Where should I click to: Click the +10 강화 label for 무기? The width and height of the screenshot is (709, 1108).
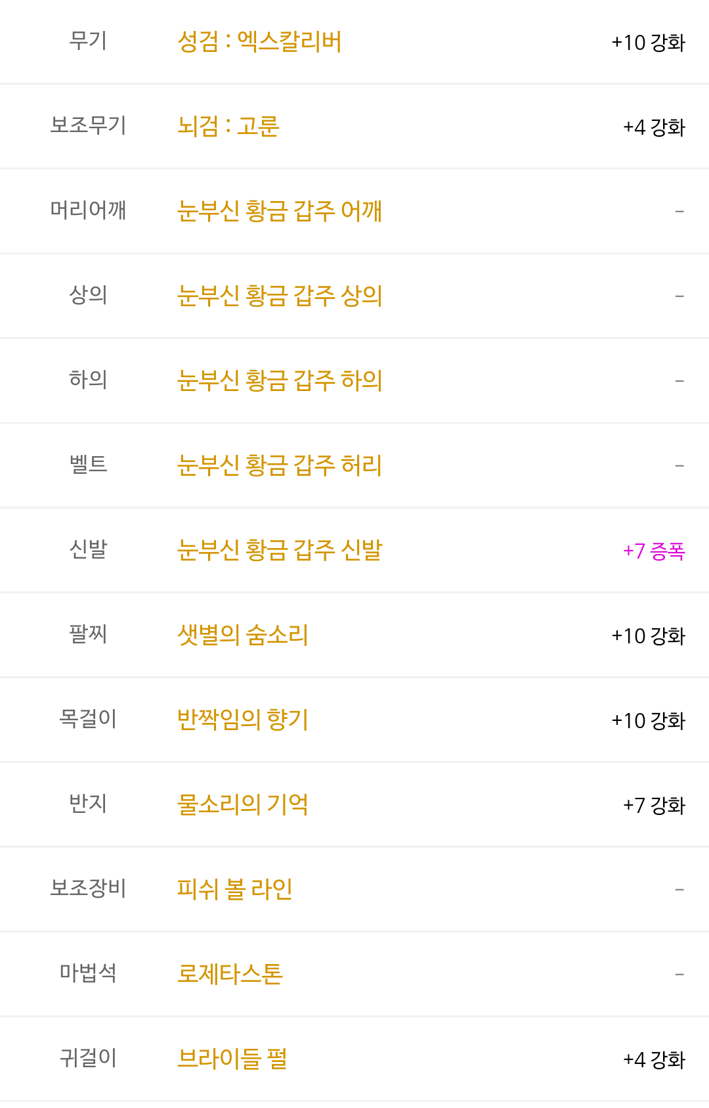(649, 43)
